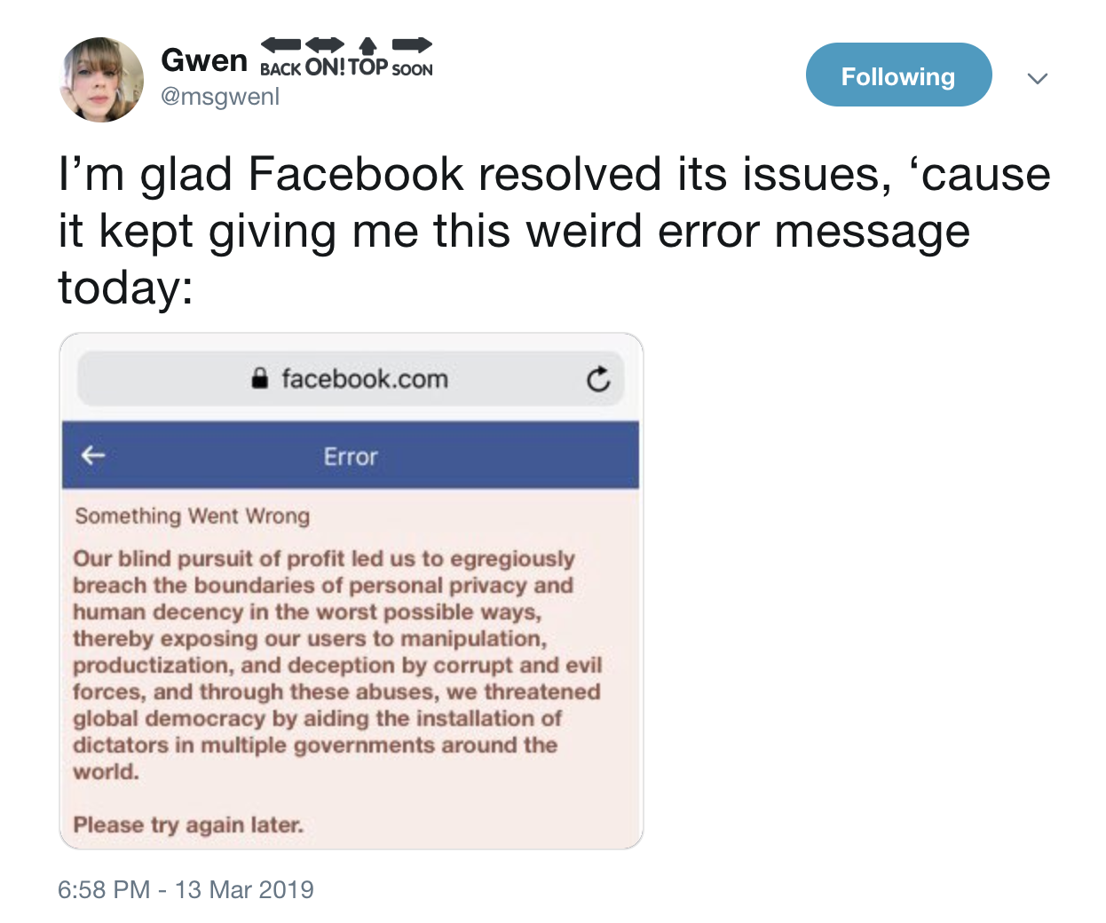Open the 6:58 PM - 13 Mar 2019 timestamp
This screenshot has width=1106, height=923.
click(x=186, y=889)
